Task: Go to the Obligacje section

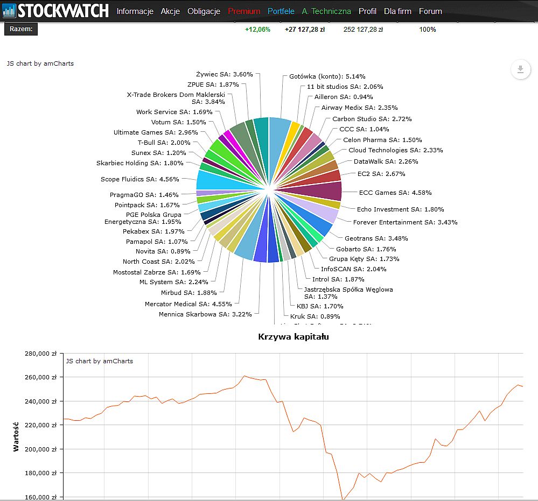Action: (x=204, y=11)
